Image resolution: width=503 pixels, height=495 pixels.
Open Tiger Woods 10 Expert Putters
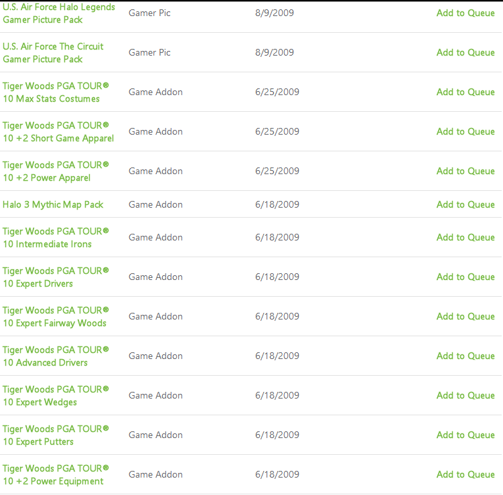(56, 435)
